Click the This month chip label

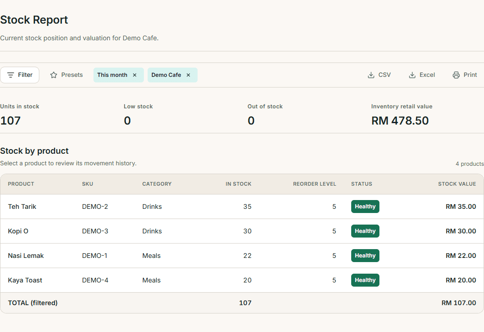(112, 75)
